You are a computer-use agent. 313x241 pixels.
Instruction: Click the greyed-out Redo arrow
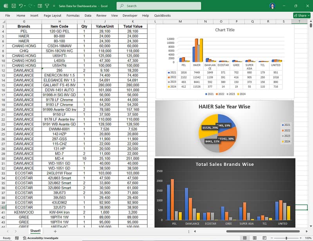(30, 6)
